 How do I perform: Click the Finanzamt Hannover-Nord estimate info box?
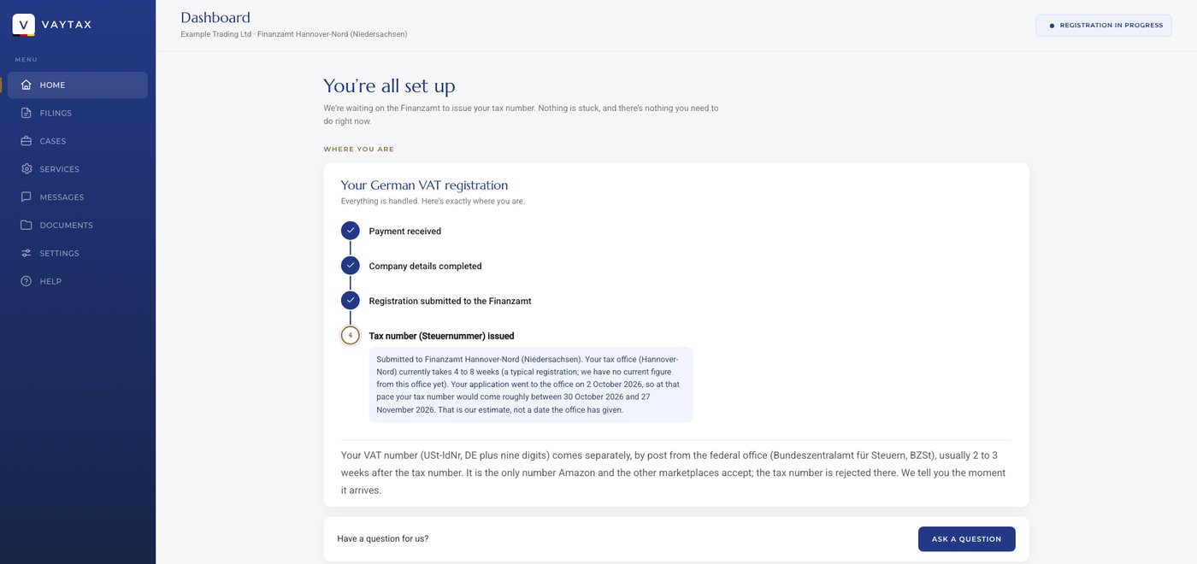click(x=531, y=385)
